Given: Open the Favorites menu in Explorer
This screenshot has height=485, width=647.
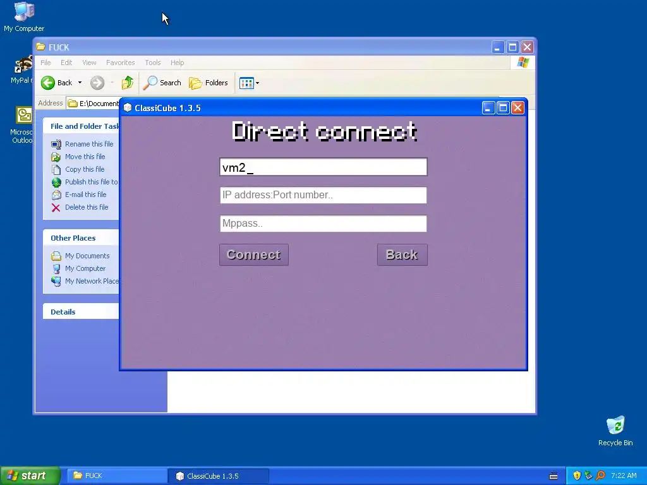Looking at the screenshot, I should [121, 63].
